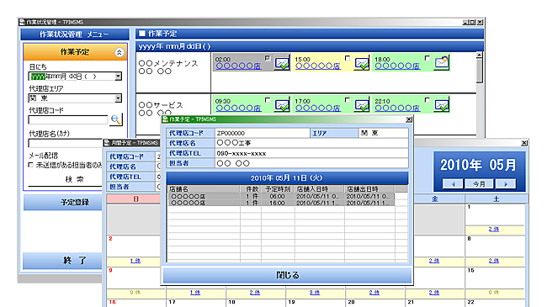Collapse the 作業予定 menu section
This screenshot has width=547, height=307.
[x=119, y=52]
